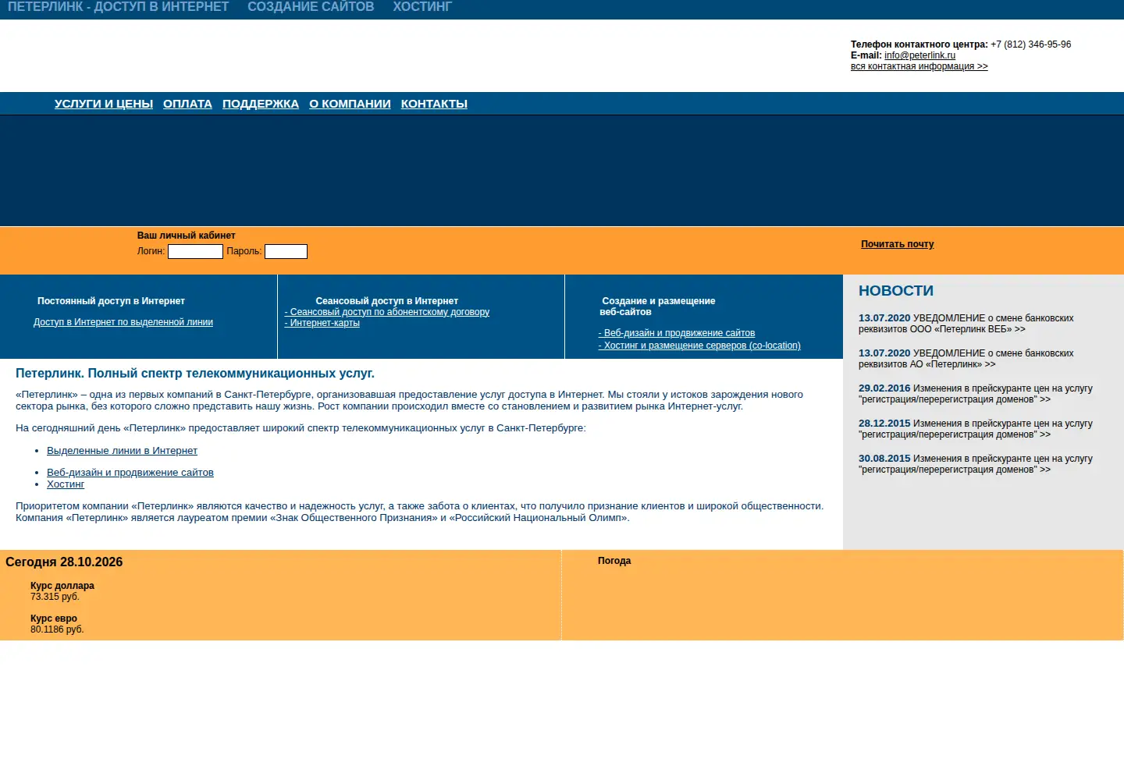The image size is (1124, 780).
Task: Click Сеансовый доступ в Интернет heading
Action: tap(387, 301)
